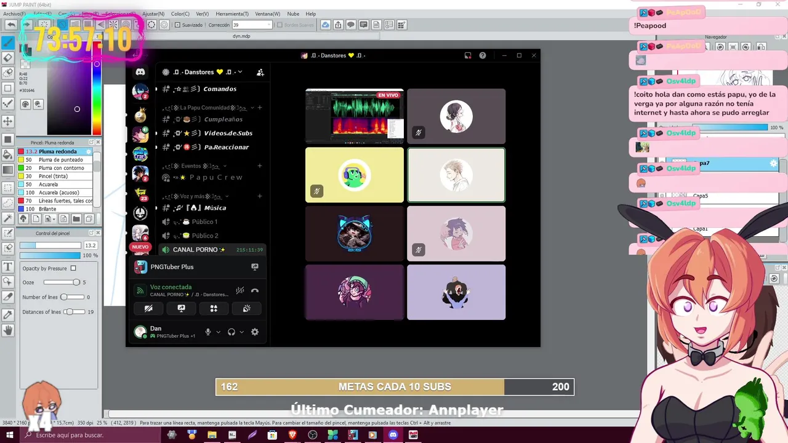The width and height of the screenshot is (788, 443).
Task: Open the soundboard button in voice panel
Action: pos(246,308)
